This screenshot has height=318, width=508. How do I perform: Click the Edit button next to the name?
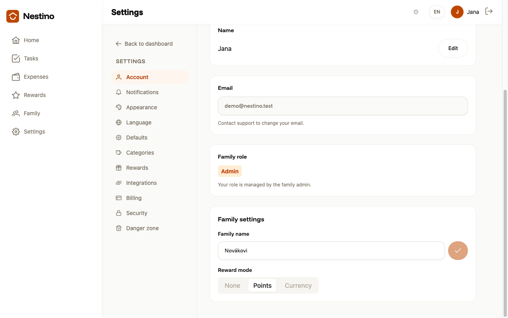453,48
